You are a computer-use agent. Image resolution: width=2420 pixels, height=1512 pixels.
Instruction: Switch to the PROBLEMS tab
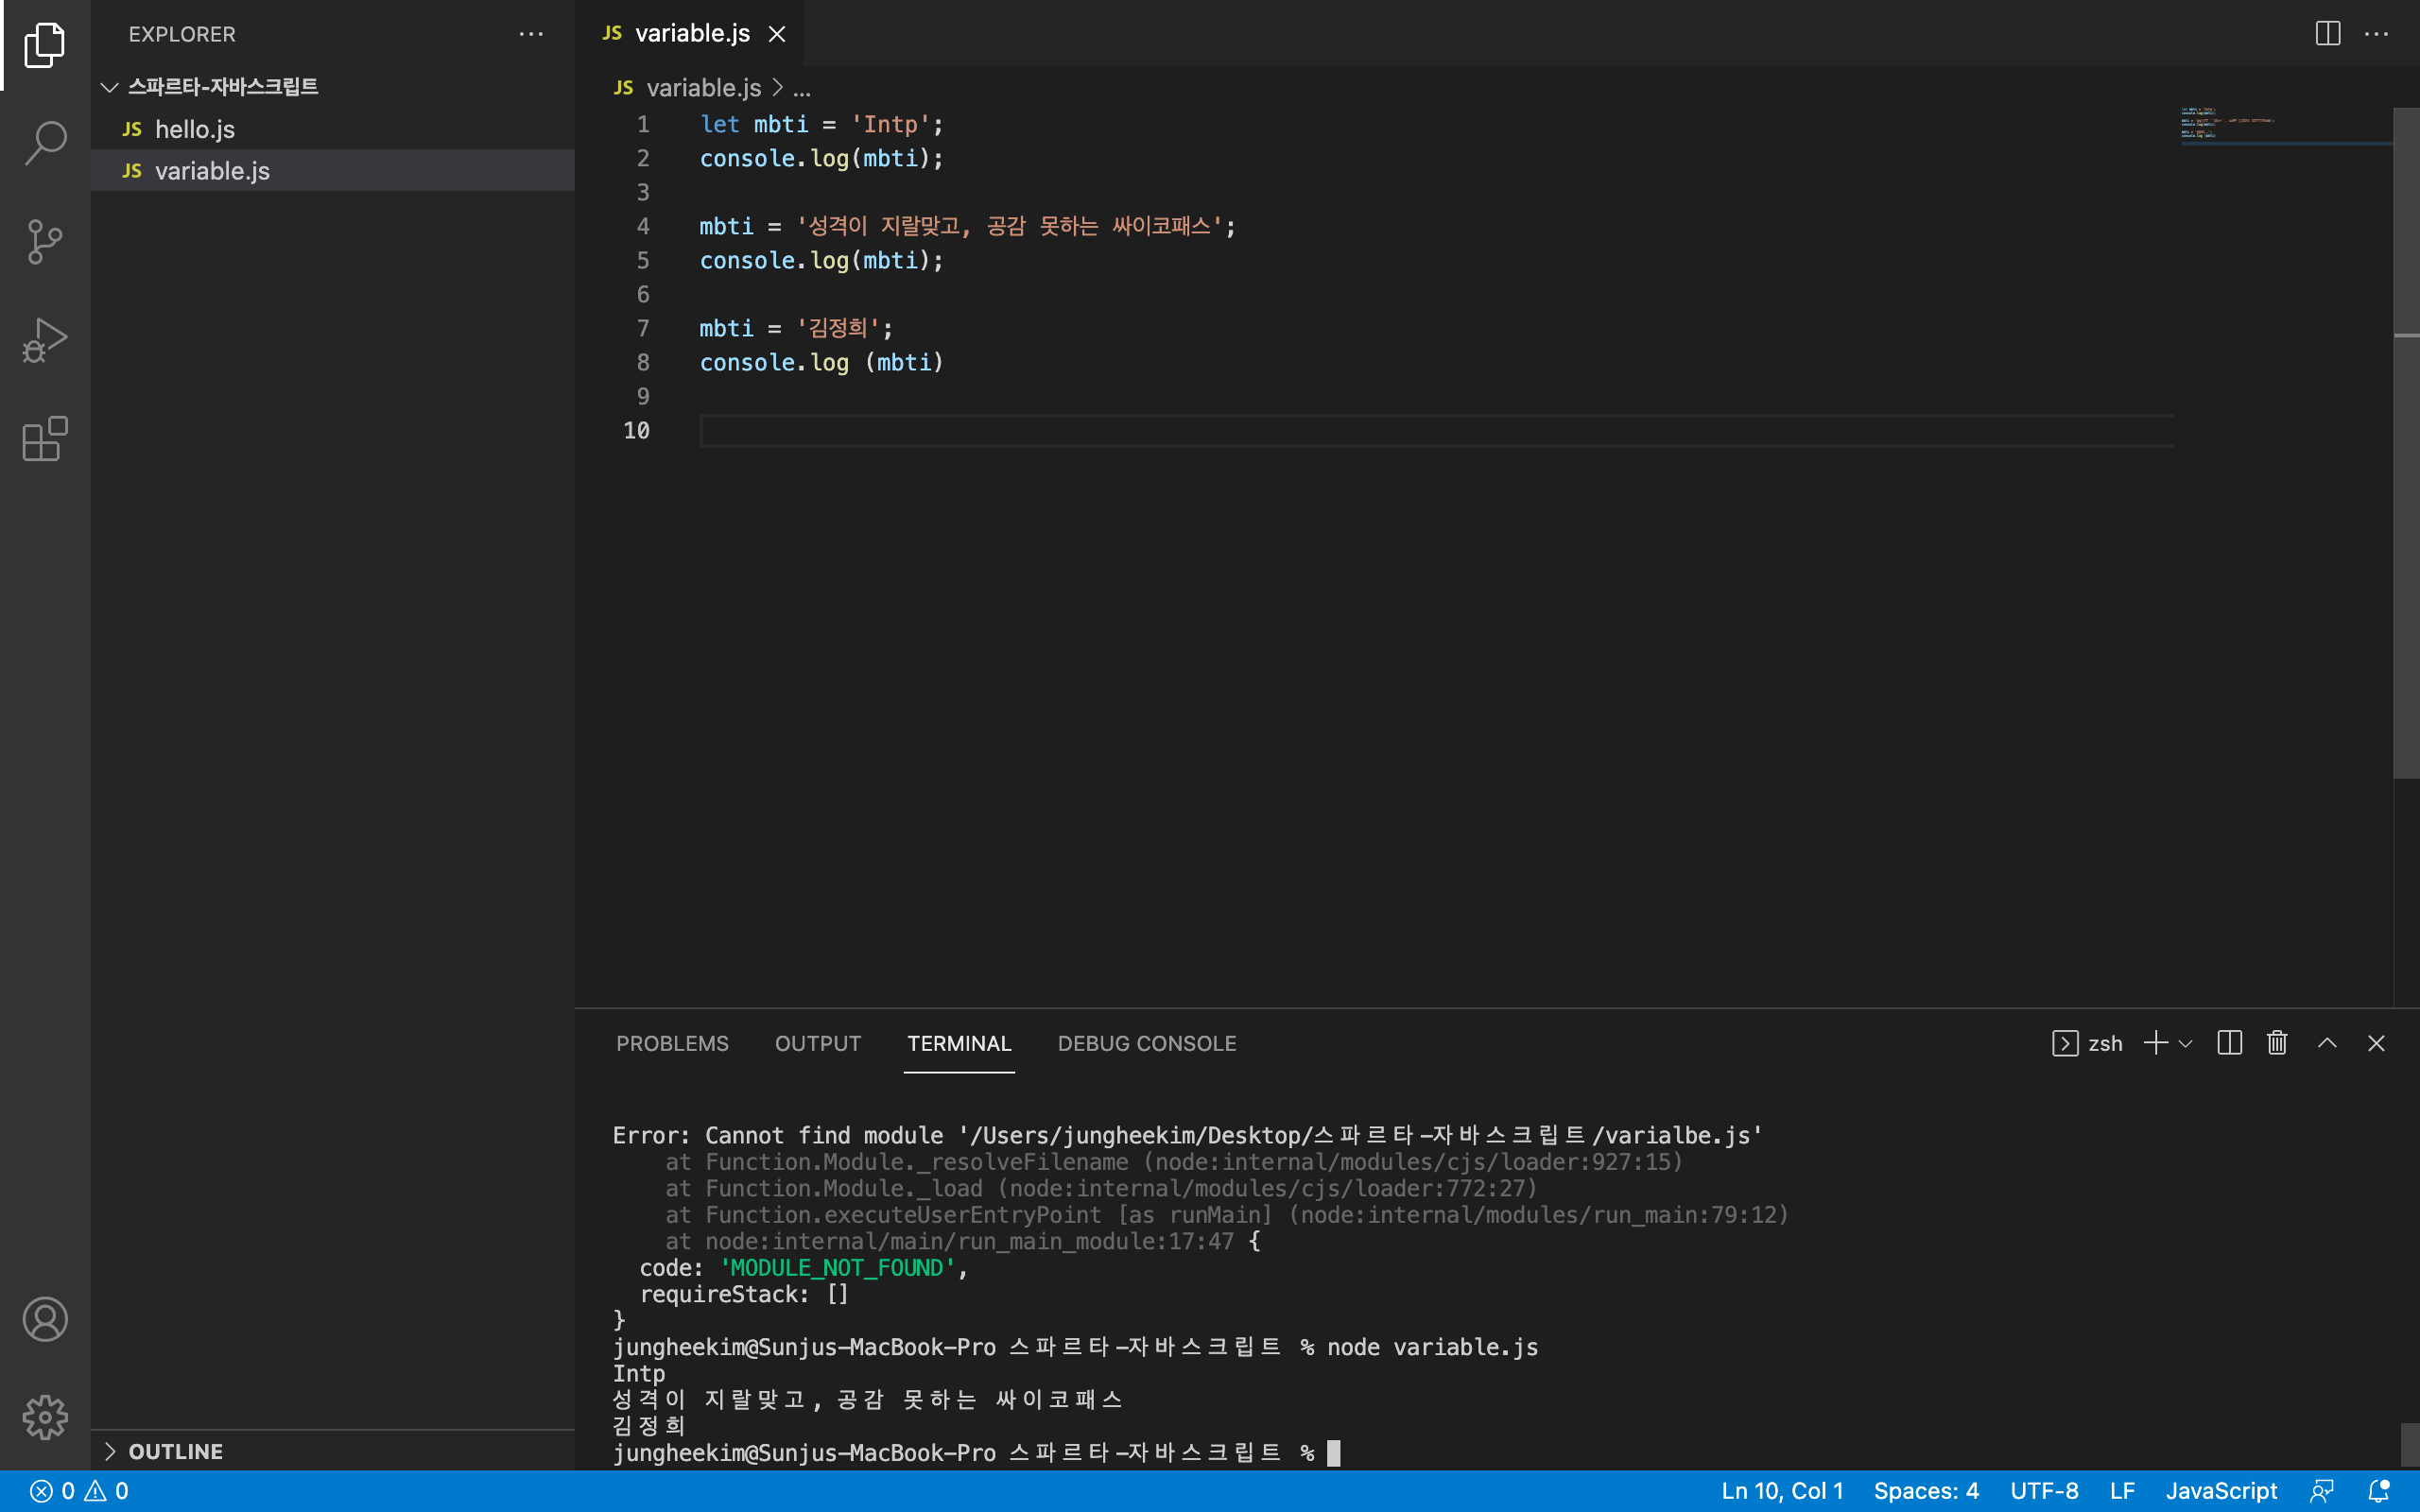(x=672, y=1043)
